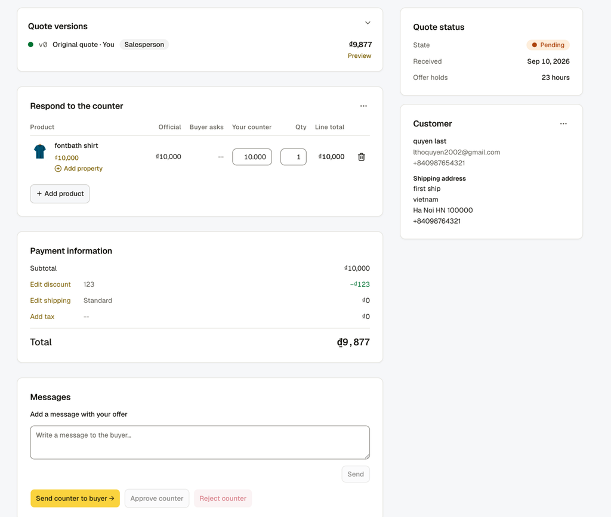
Task: Click the customer email lthoquyen2002@gmail.com
Action: pos(456,152)
